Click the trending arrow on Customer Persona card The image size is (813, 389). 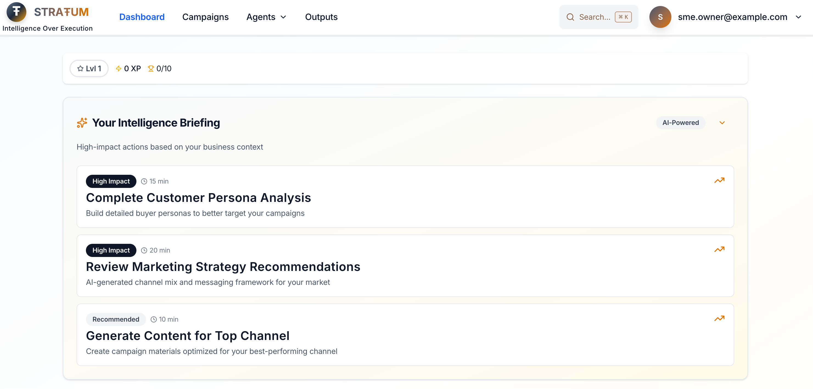720,180
